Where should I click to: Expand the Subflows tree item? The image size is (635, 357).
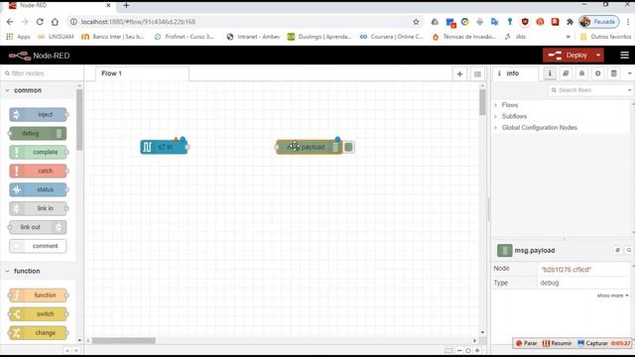(x=514, y=116)
